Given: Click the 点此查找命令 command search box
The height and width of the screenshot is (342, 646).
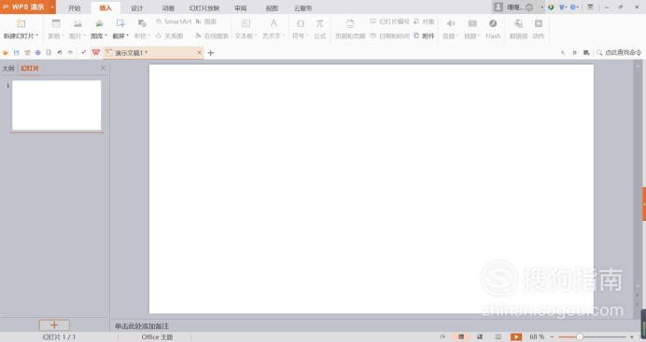Looking at the screenshot, I should coord(619,52).
